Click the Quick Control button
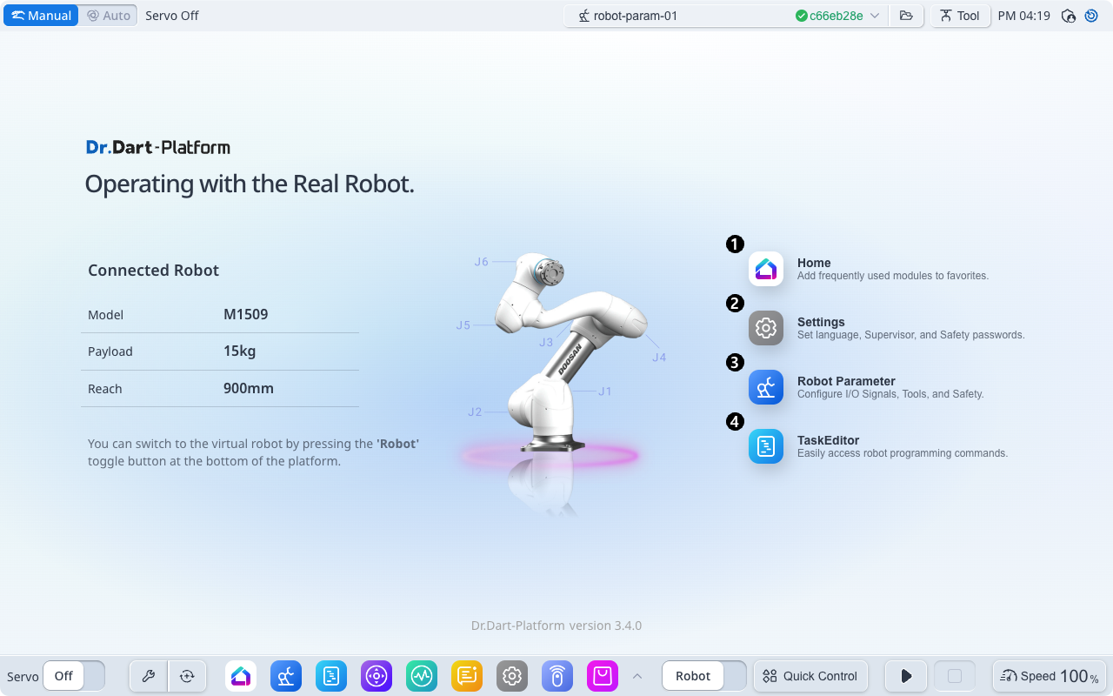Image resolution: width=1113 pixels, height=696 pixels. tap(810, 676)
